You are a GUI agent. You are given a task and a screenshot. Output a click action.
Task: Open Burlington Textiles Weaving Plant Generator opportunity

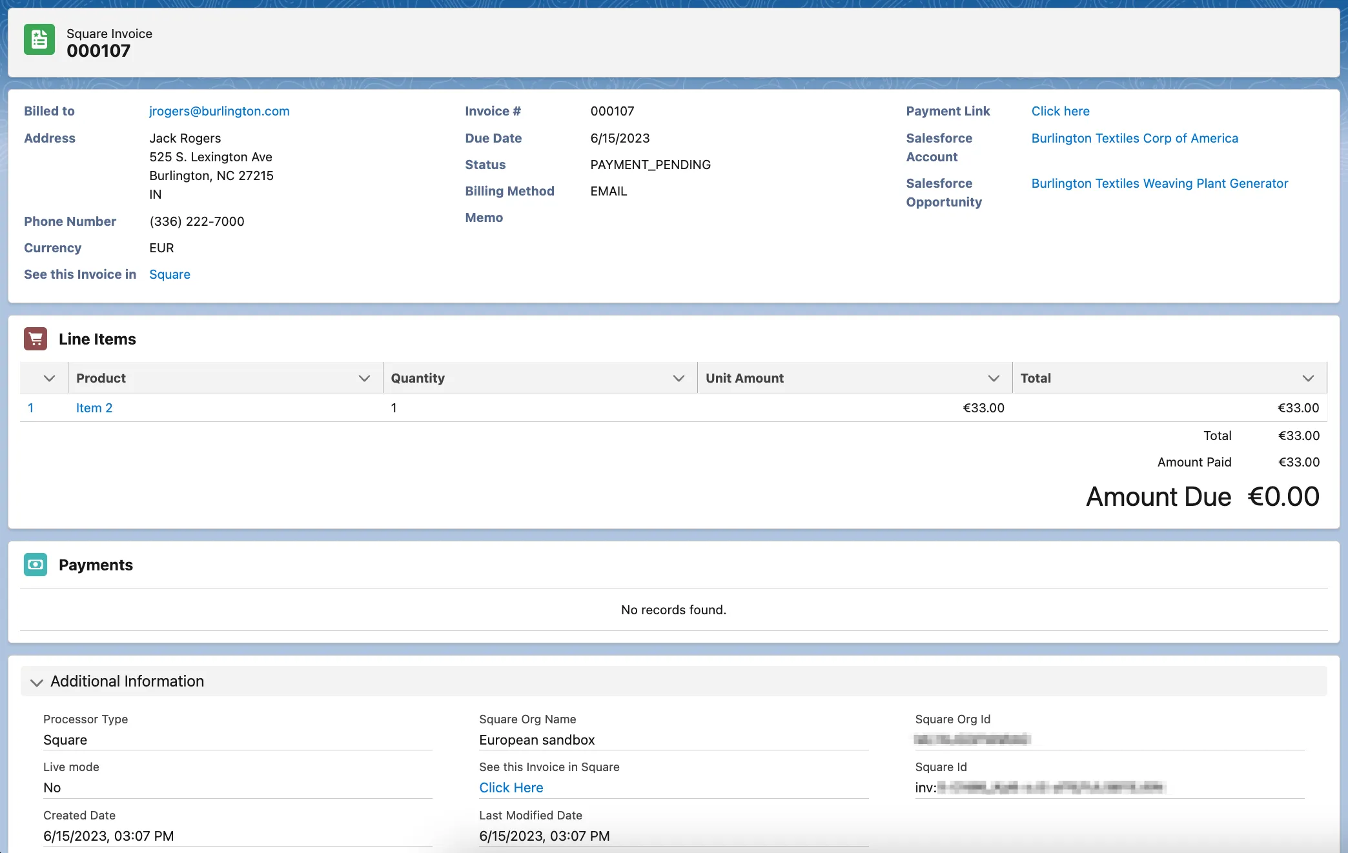tap(1159, 183)
